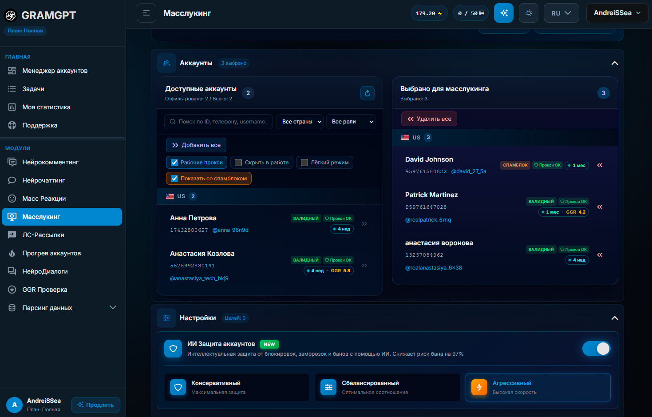Open the Все роли dropdown

click(x=351, y=122)
